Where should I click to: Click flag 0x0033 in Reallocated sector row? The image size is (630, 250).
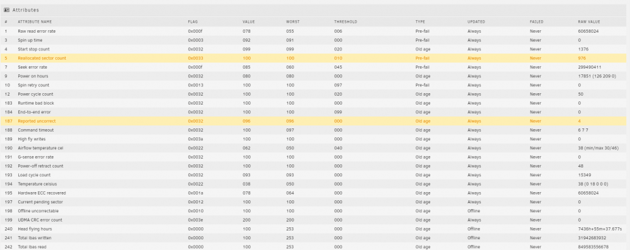pos(195,59)
